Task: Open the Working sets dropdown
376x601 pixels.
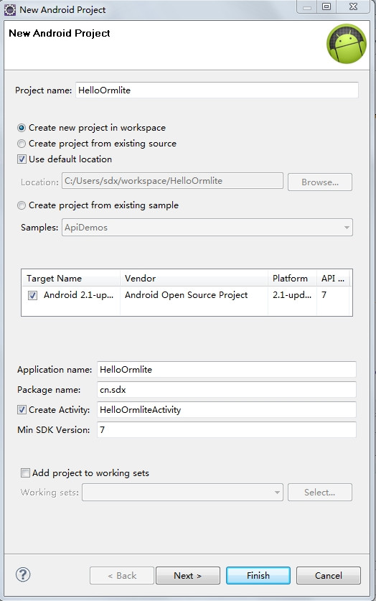Action: point(183,492)
